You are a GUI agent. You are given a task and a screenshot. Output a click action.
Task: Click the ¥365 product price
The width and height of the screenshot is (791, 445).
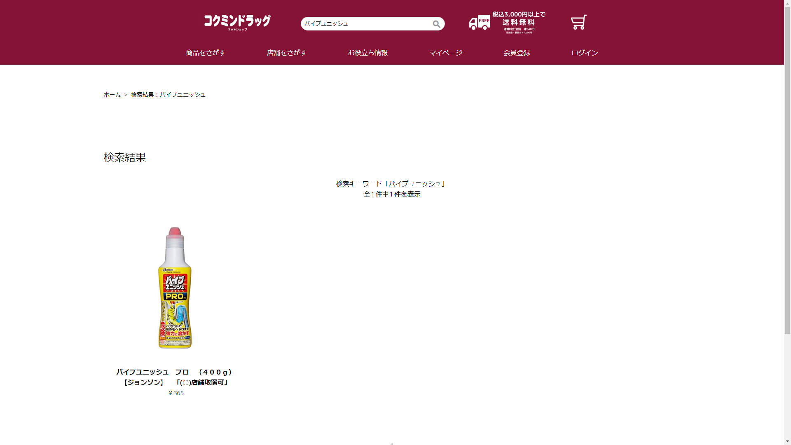point(176,393)
